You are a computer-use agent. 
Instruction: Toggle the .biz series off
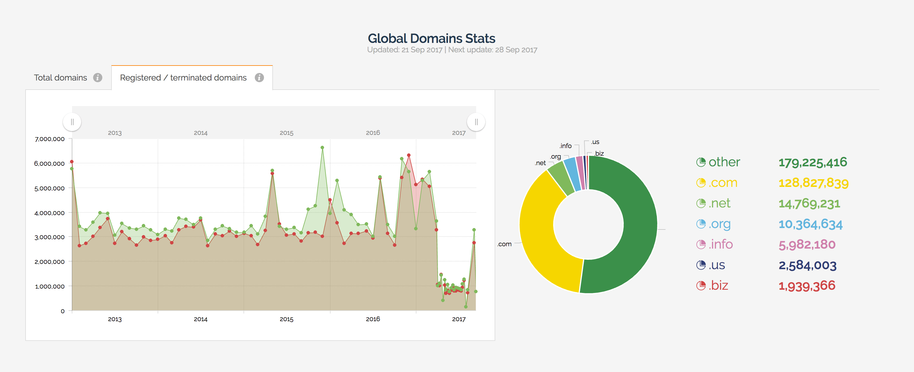tap(718, 285)
